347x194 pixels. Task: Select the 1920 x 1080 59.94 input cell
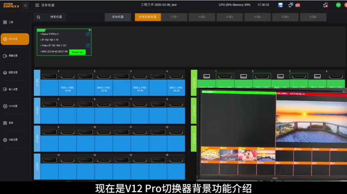67,89
